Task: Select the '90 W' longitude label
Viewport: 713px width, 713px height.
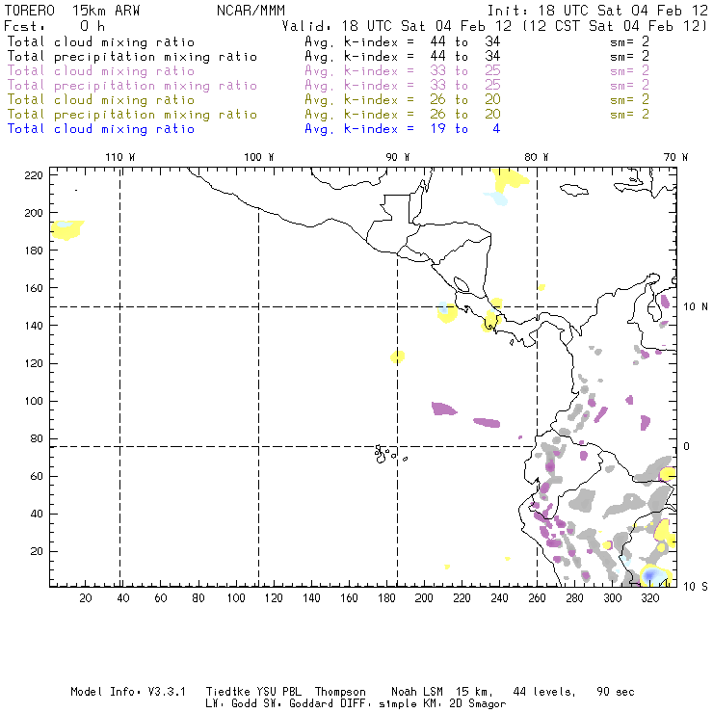Action: (398, 157)
